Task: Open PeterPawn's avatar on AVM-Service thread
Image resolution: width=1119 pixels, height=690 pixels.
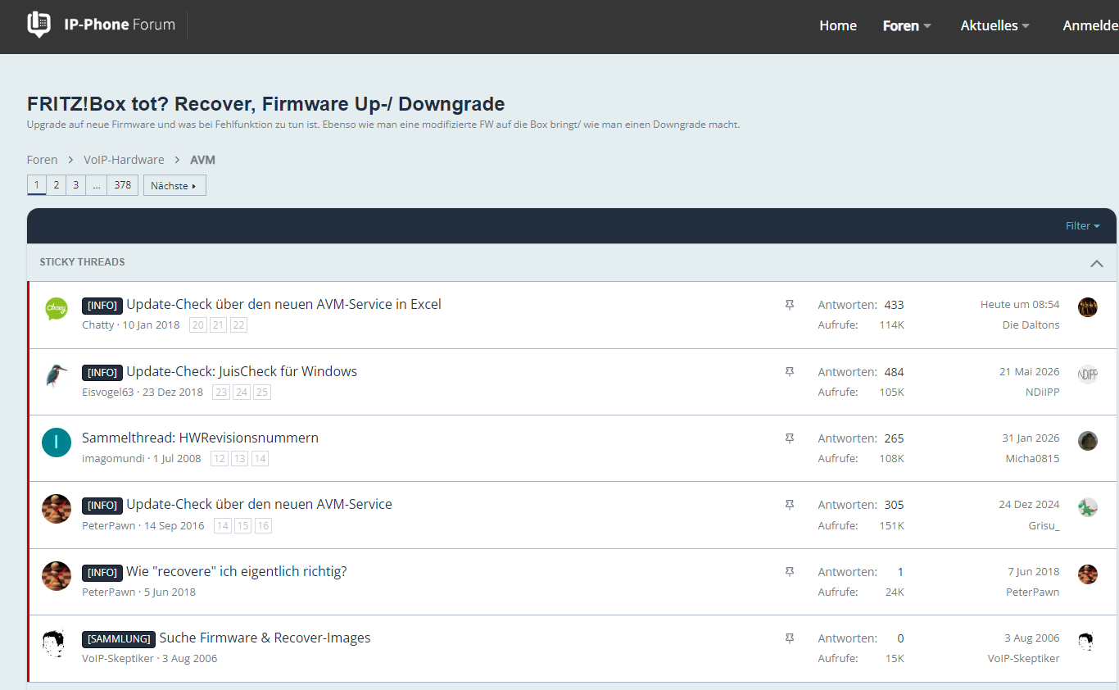Action: (57, 509)
